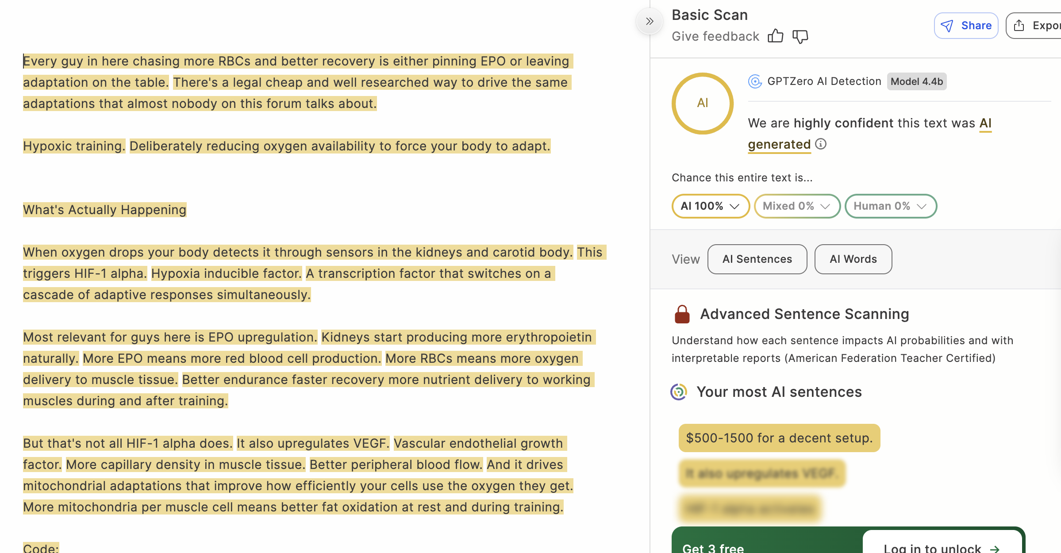Click the Export upload icon

tap(1019, 26)
